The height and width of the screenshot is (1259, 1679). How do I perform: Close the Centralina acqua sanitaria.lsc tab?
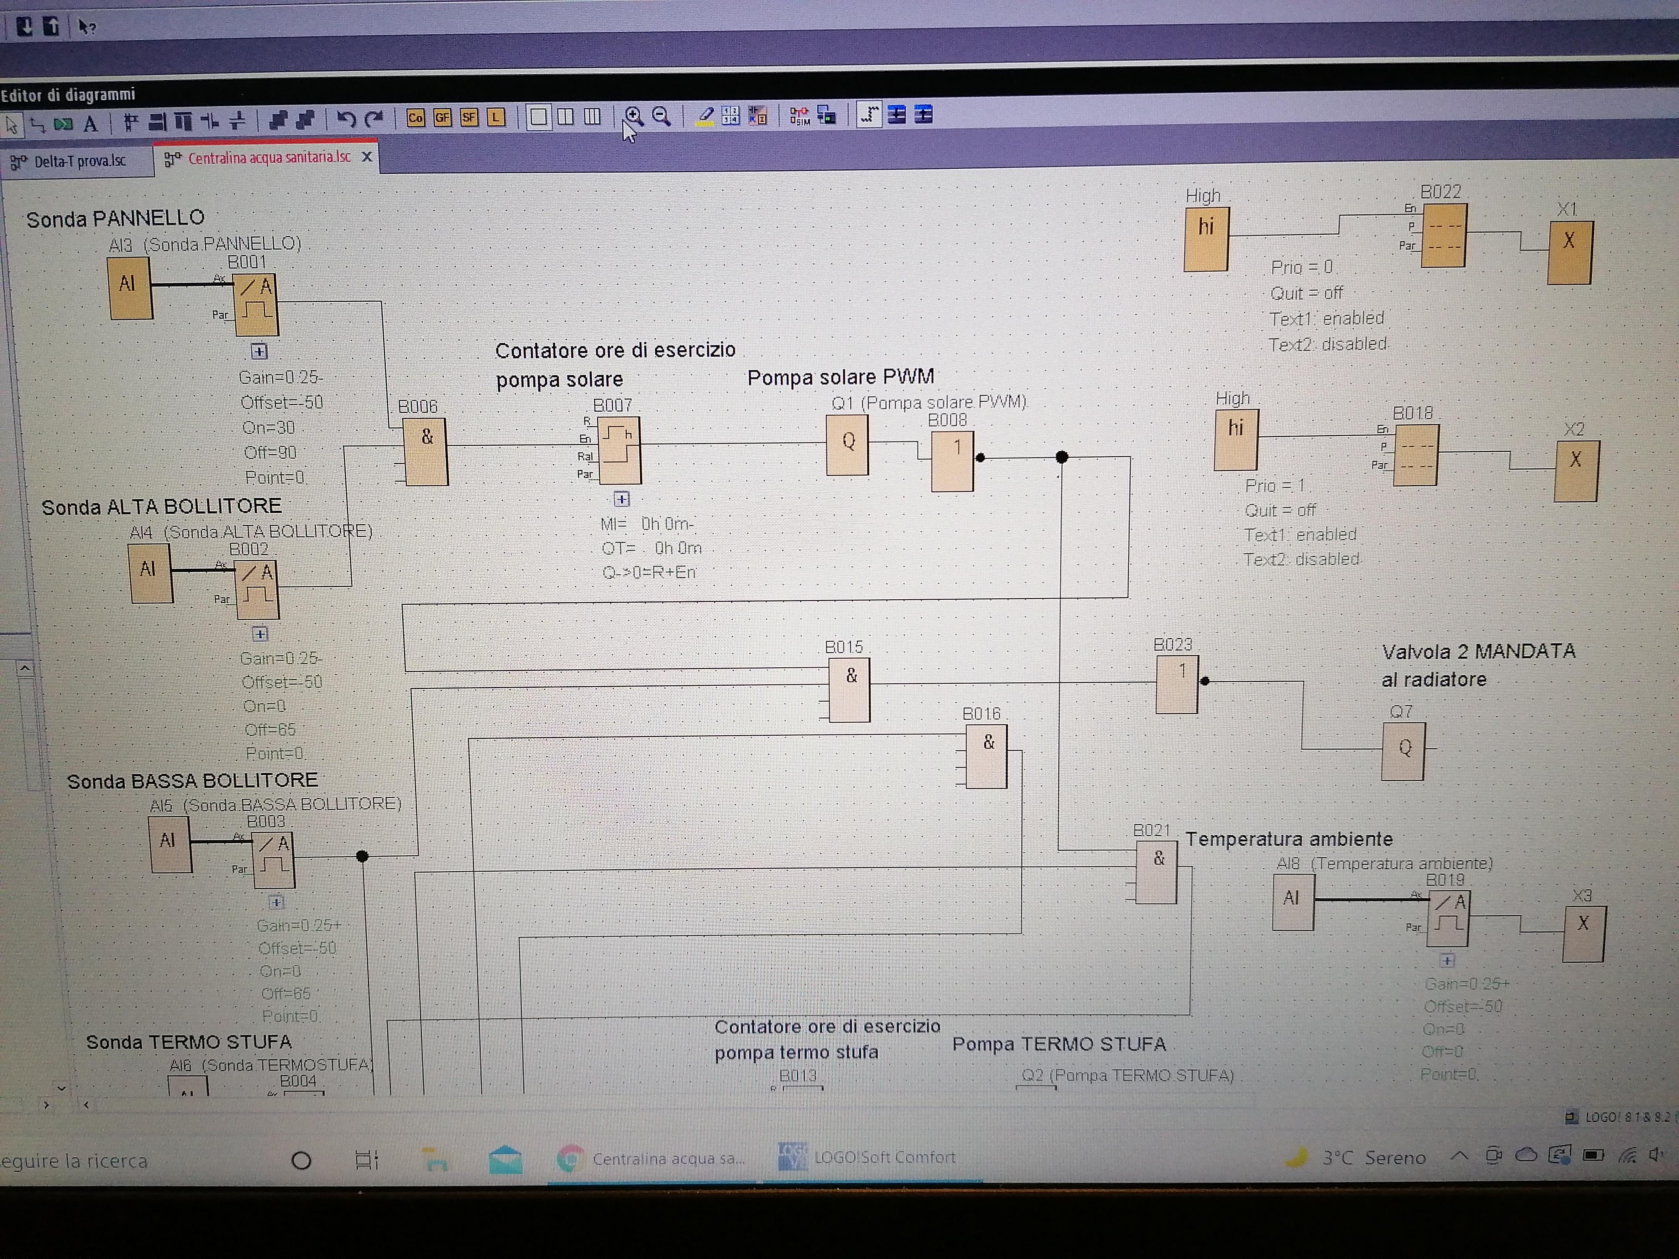click(366, 157)
